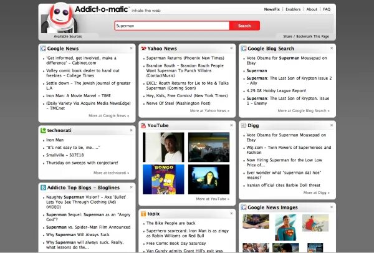Close the Yahoo News panel
Screen dimensions: 374x253
231,48
